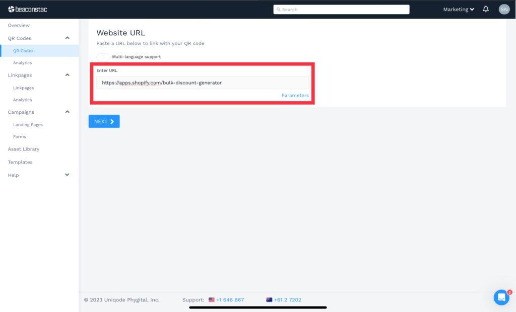Viewport: 516px width, 312px height.
Task: Click the US flag beside the support number
Action: pyautogui.click(x=211, y=299)
